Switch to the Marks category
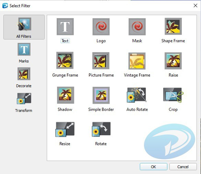This screenshot has height=174, width=201. (24, 53)
